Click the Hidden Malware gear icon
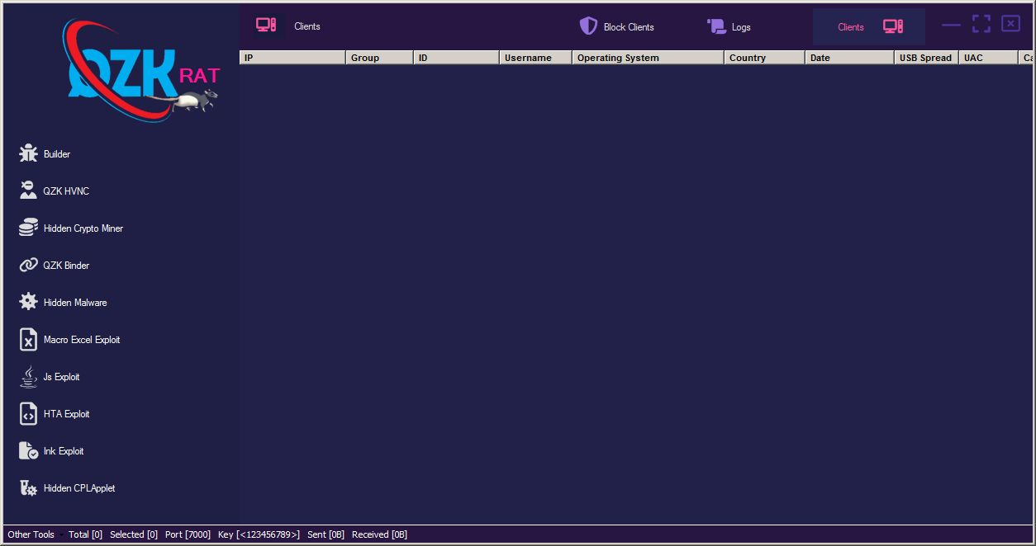The height and width of the screenshot is (546, 1036). (29, 302)
